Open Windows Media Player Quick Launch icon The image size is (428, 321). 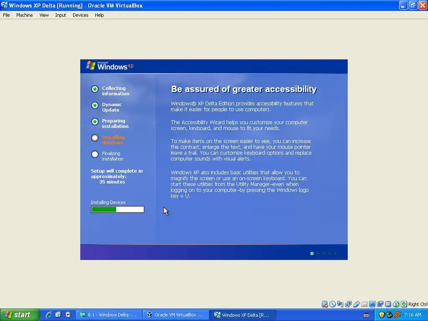click(x=68, y=315)
